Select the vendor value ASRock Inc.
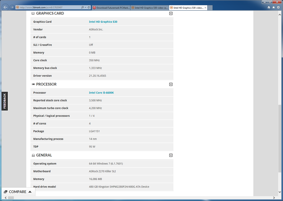This screenshot has height=201, width=283. point(96,29)
